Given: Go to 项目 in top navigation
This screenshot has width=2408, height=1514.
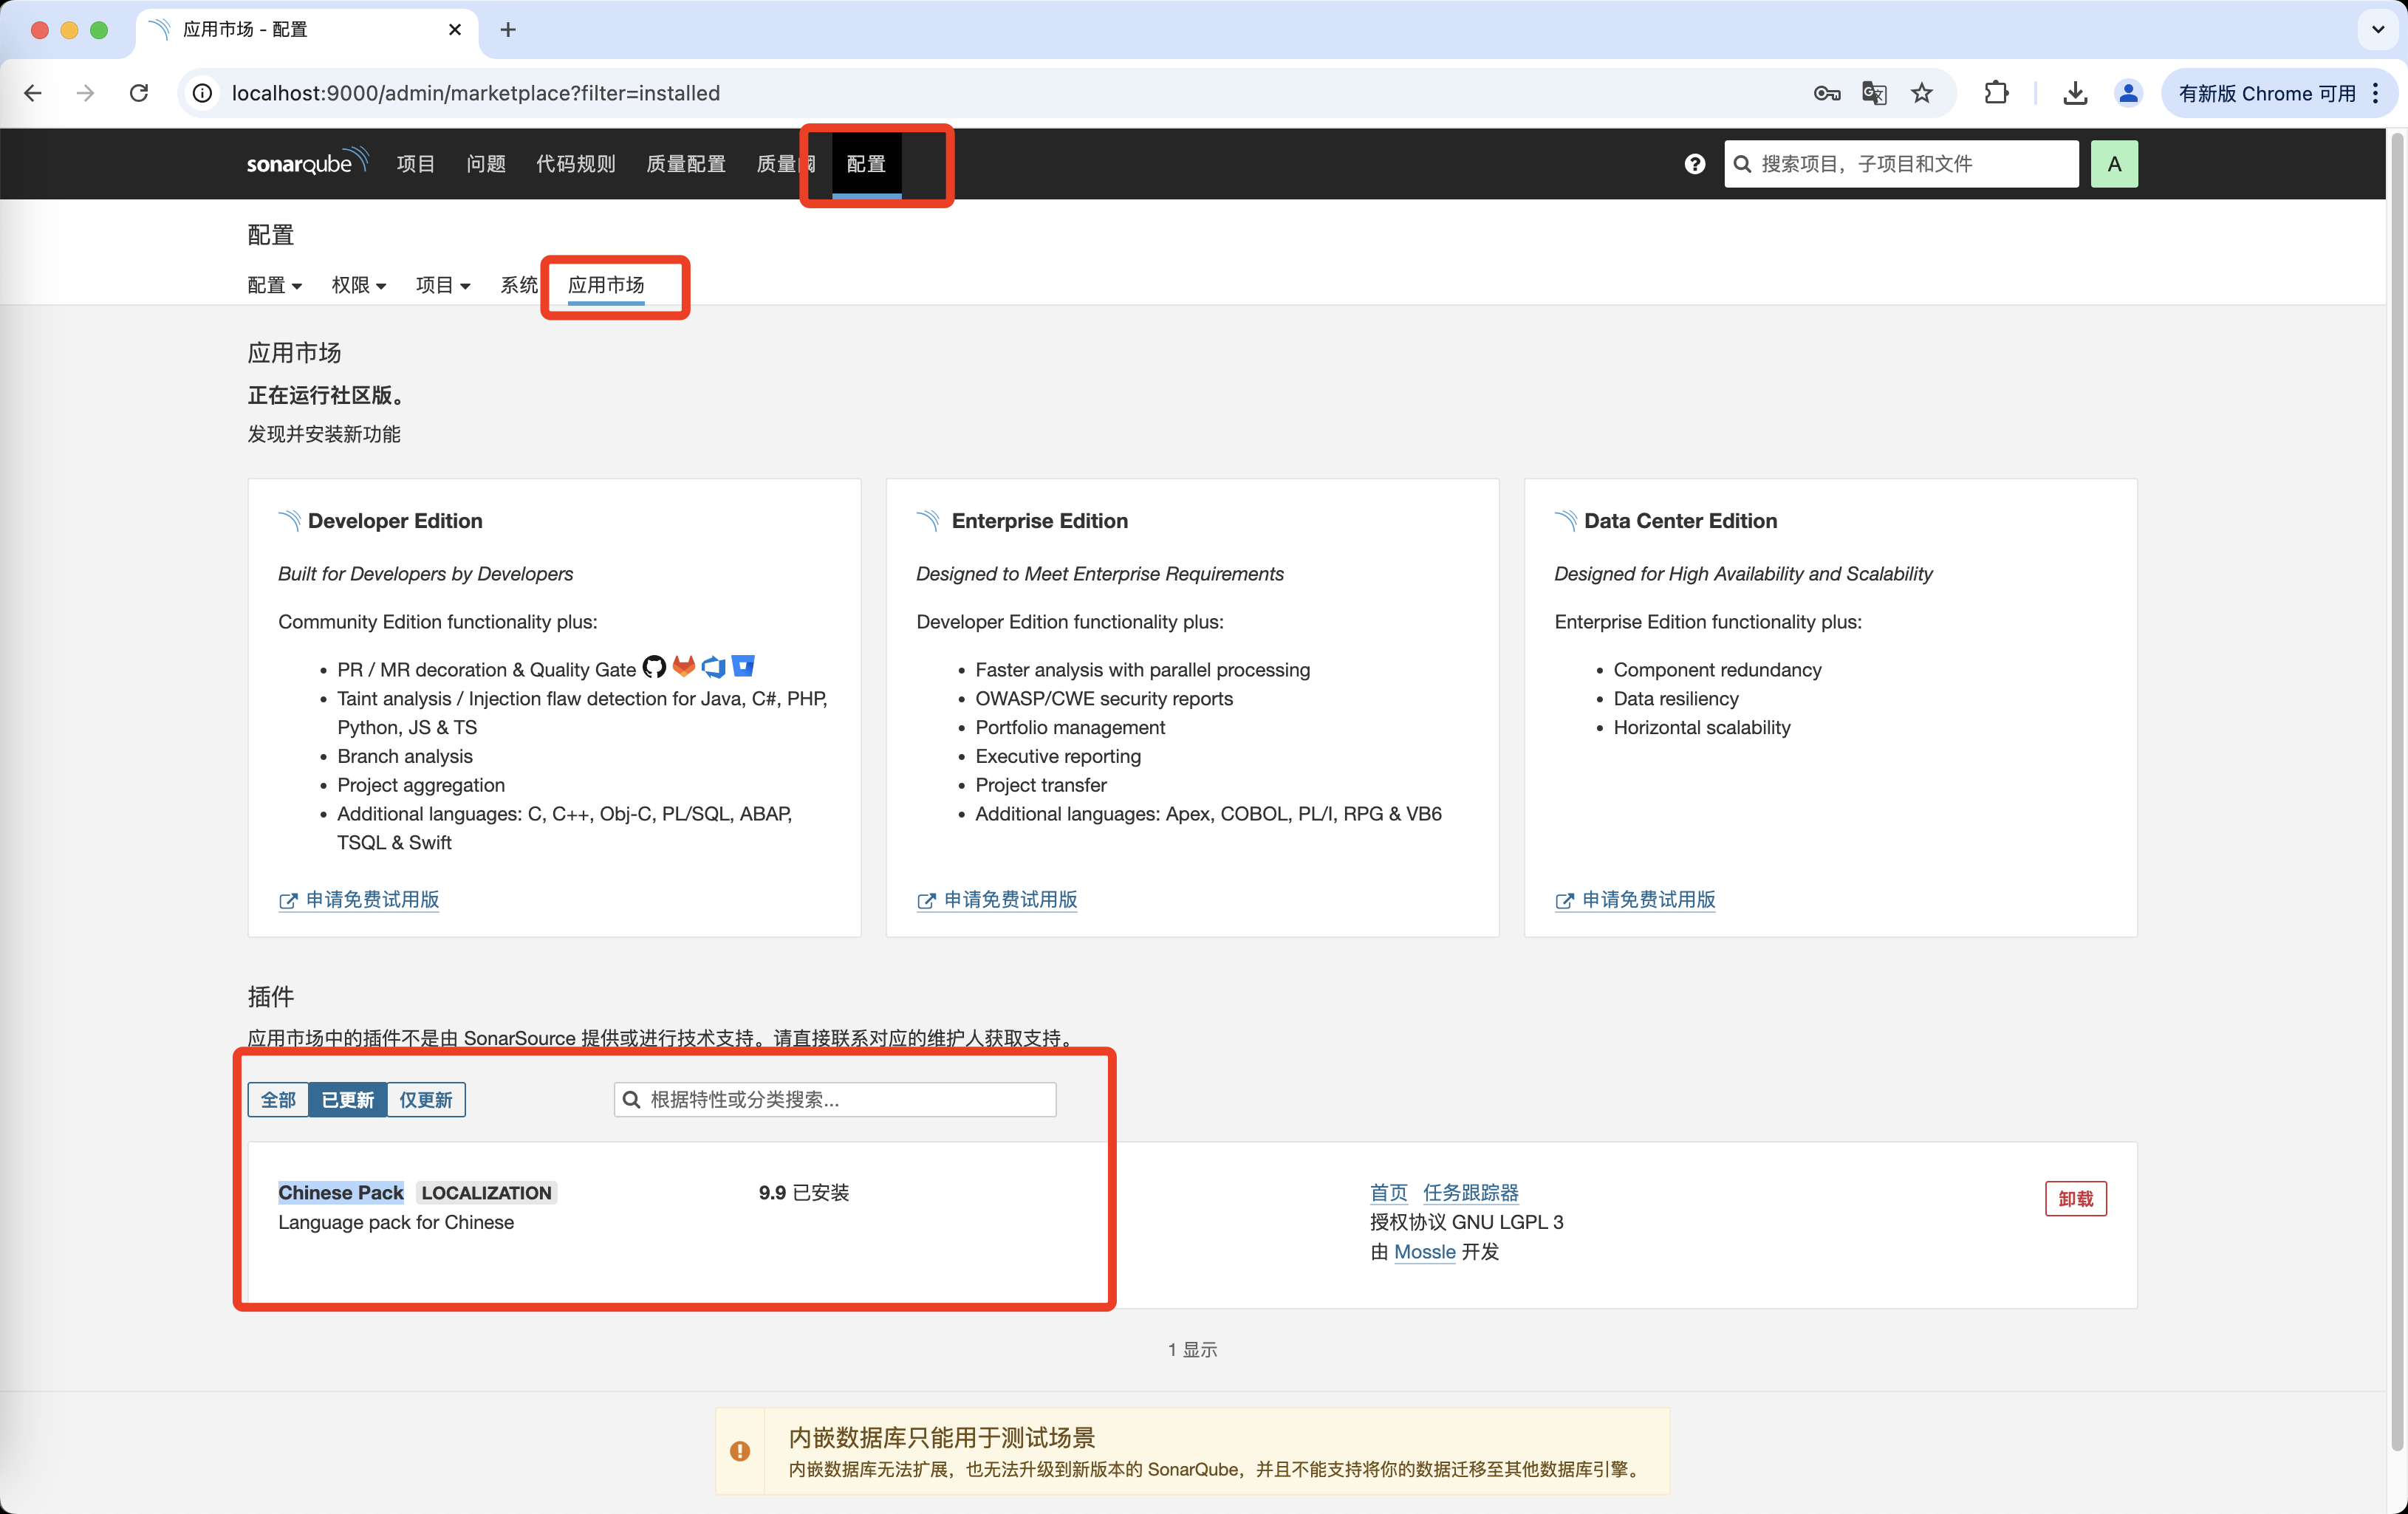Looking at the screenshot, I should coord(415,164).
